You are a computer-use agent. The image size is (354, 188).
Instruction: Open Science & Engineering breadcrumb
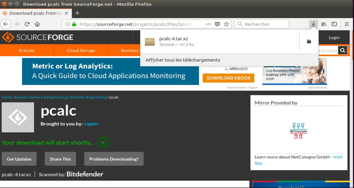[49, 97]
